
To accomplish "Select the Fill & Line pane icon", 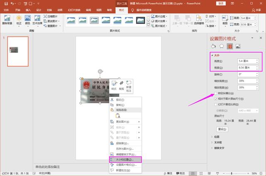I will [213, 46].
